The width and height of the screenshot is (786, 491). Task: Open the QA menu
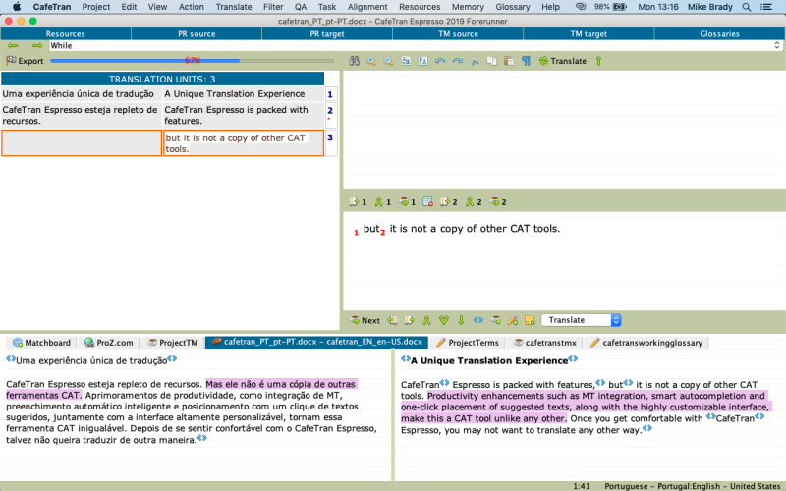point(301,7)
